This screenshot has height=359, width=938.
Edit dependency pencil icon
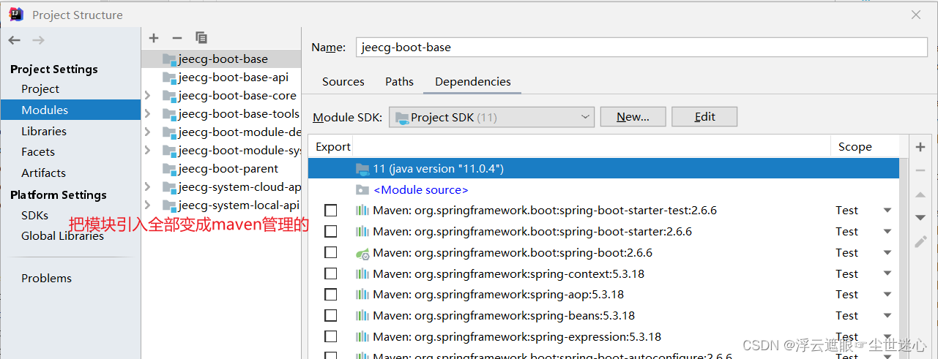pos(921,241)
